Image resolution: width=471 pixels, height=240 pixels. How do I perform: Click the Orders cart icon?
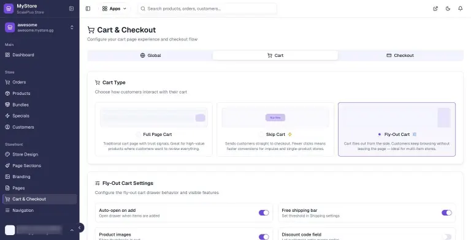7,82
